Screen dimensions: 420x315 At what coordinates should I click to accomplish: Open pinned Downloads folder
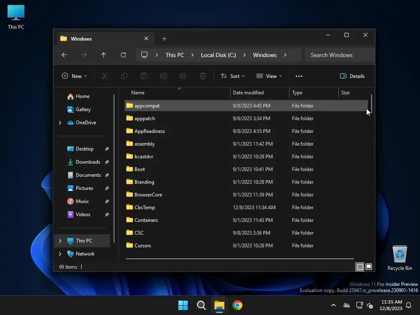pos(88,162)
